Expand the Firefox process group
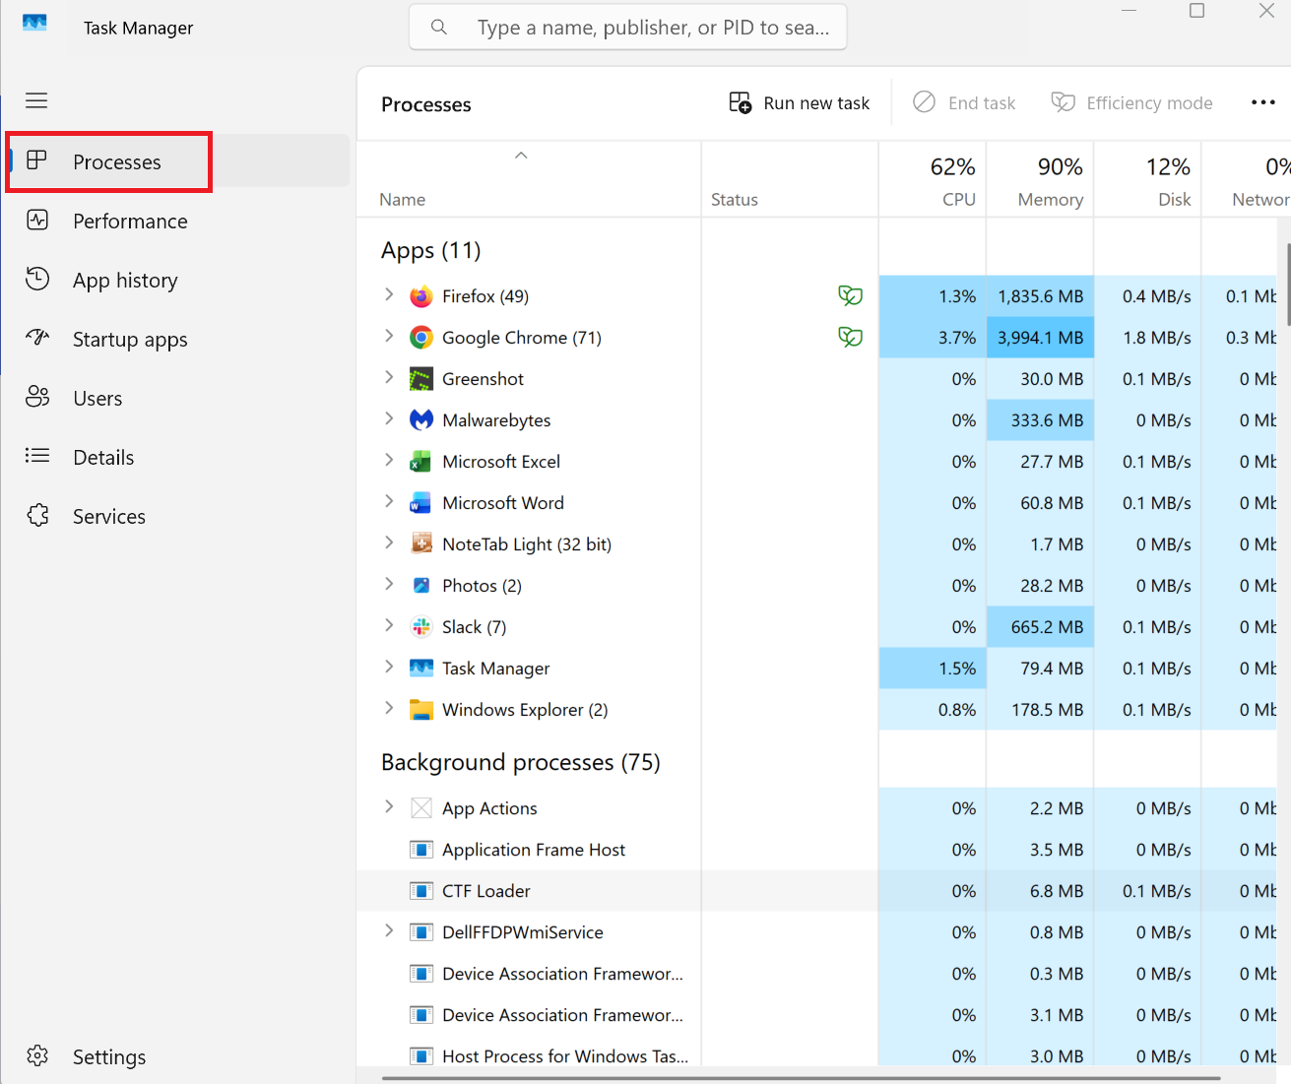The height and width of the screenshot is (1084, 1291). 389,295
